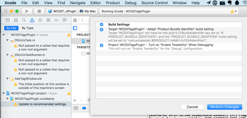Open the Test navigator diamond icon
This screenshot has width=247, height=118.
click(x=40, y=20)
